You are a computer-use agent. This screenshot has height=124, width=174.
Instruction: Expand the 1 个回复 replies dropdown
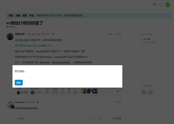pyautogui.click(x=21, y=118)
